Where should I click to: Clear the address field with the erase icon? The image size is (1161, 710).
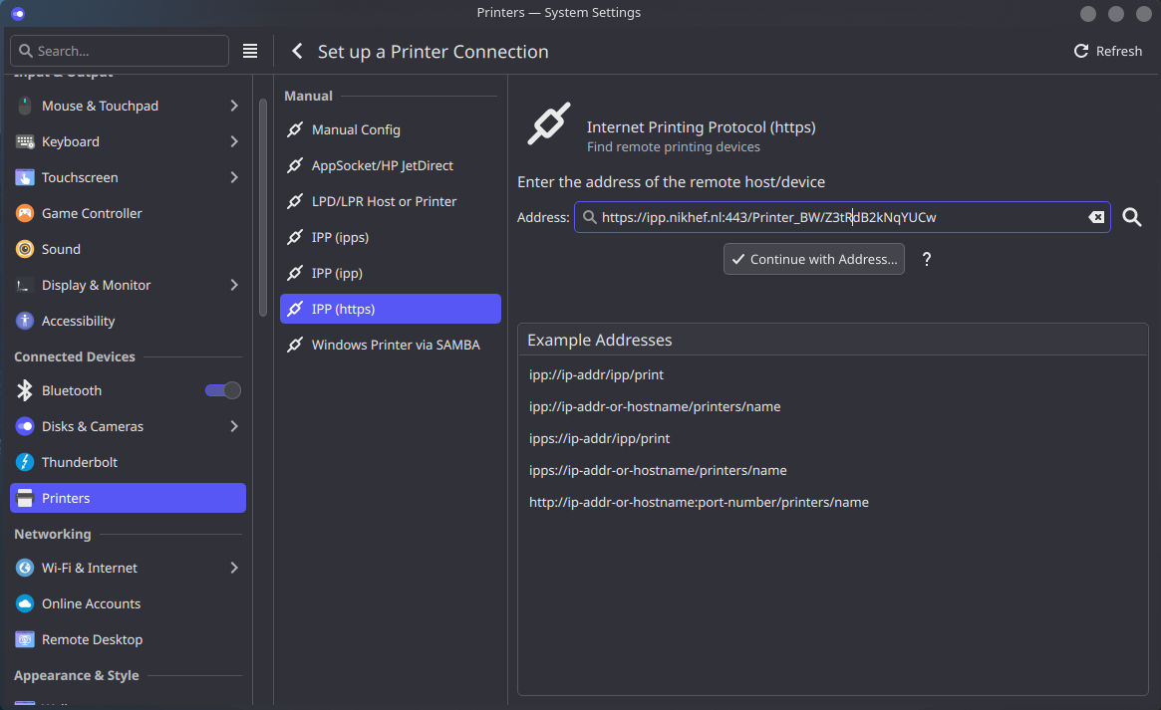[x=1095, y=217]
